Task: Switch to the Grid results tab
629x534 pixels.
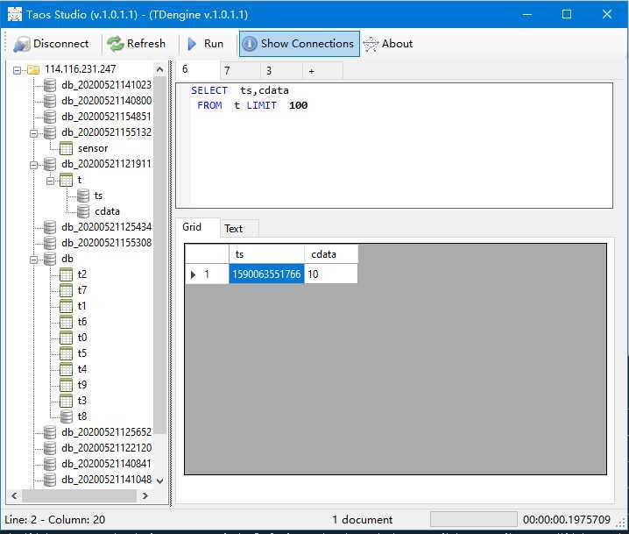Action: click(197, 227)
